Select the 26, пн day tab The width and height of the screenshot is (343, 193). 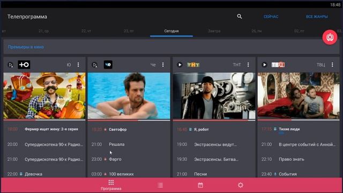click(256, 31)
